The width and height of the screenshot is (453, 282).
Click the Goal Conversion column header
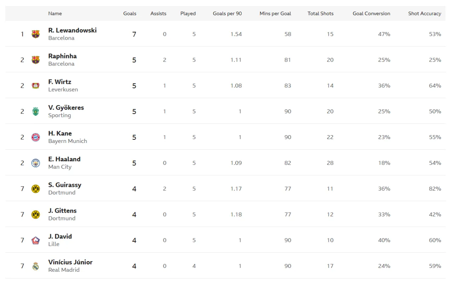[371, 13]
